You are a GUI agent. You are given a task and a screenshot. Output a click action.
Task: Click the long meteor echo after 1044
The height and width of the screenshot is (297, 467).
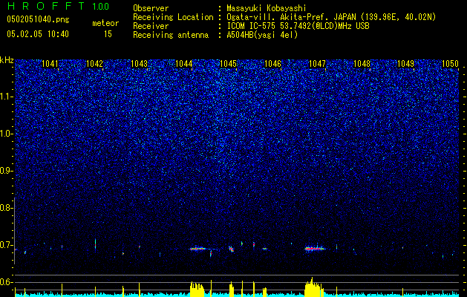(197, 249)
